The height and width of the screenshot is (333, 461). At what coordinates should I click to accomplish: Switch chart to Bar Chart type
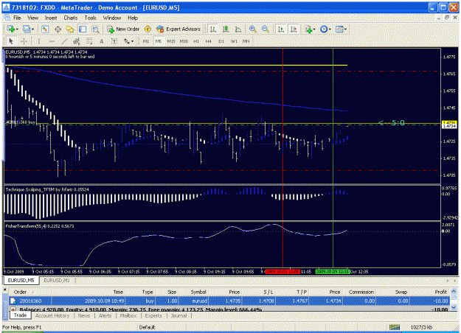point(213,29)
